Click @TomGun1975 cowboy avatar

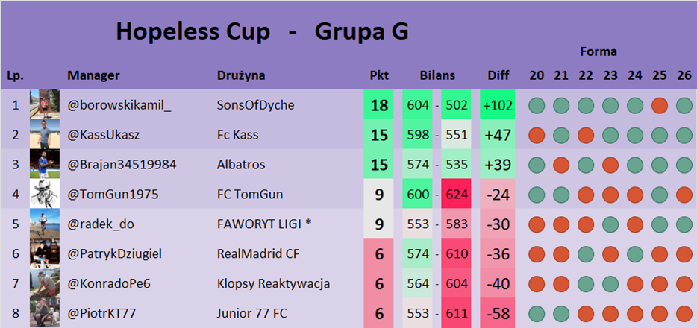[44, 195]
